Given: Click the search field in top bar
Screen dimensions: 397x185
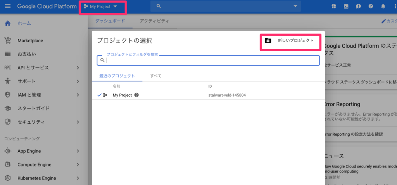Looking at the screenshot, I should [x=225, y=6].
